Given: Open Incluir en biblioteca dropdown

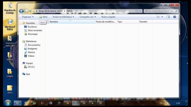Looking at the screenshot, I should 63,17.
